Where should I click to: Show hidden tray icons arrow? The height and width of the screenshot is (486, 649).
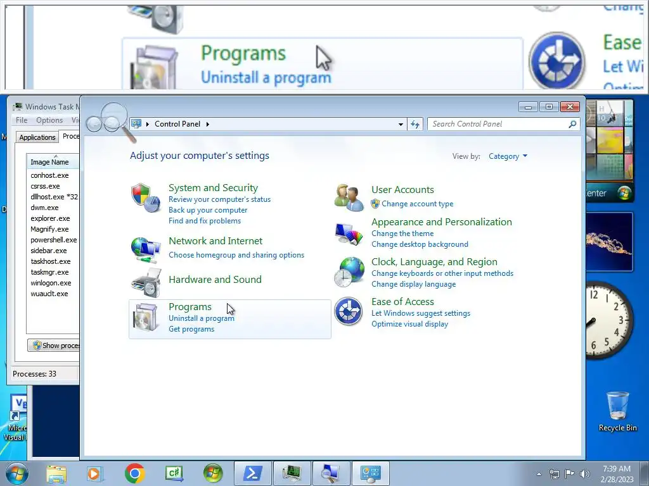click(x=539, y=474)
